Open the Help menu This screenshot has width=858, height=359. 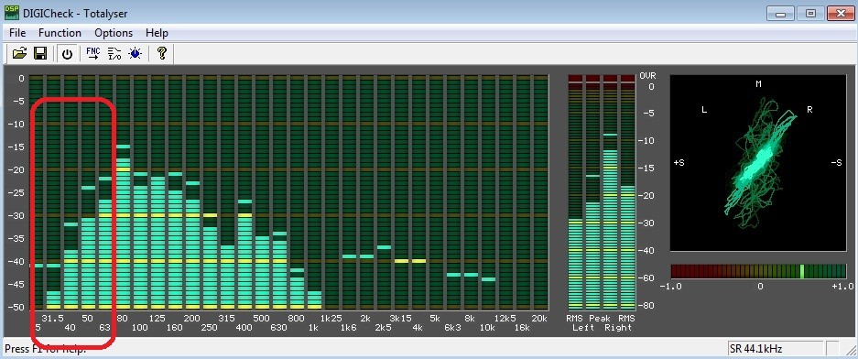[157, 33]
